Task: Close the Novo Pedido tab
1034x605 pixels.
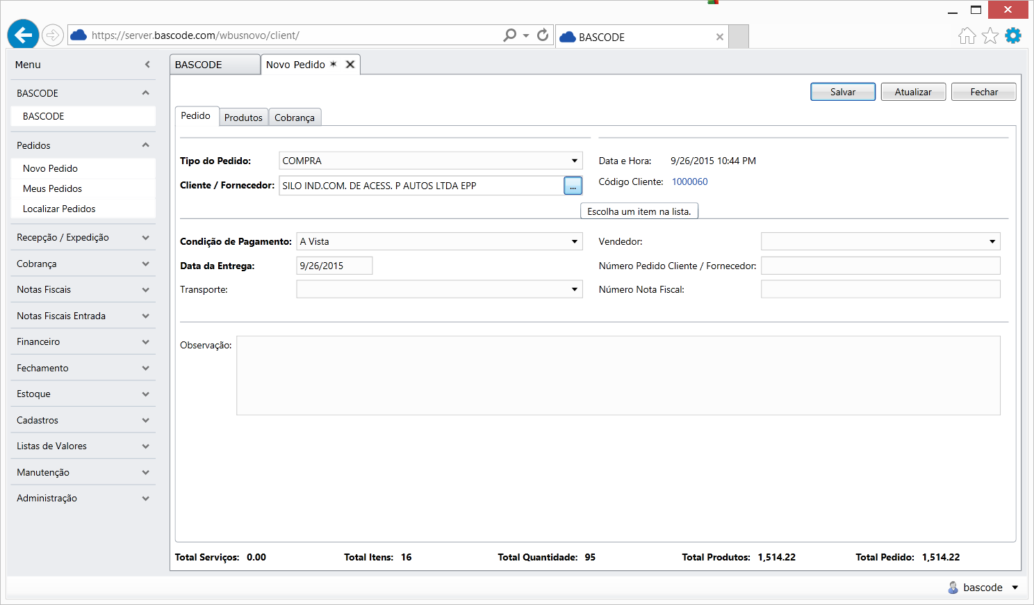Action: point(350,64)
